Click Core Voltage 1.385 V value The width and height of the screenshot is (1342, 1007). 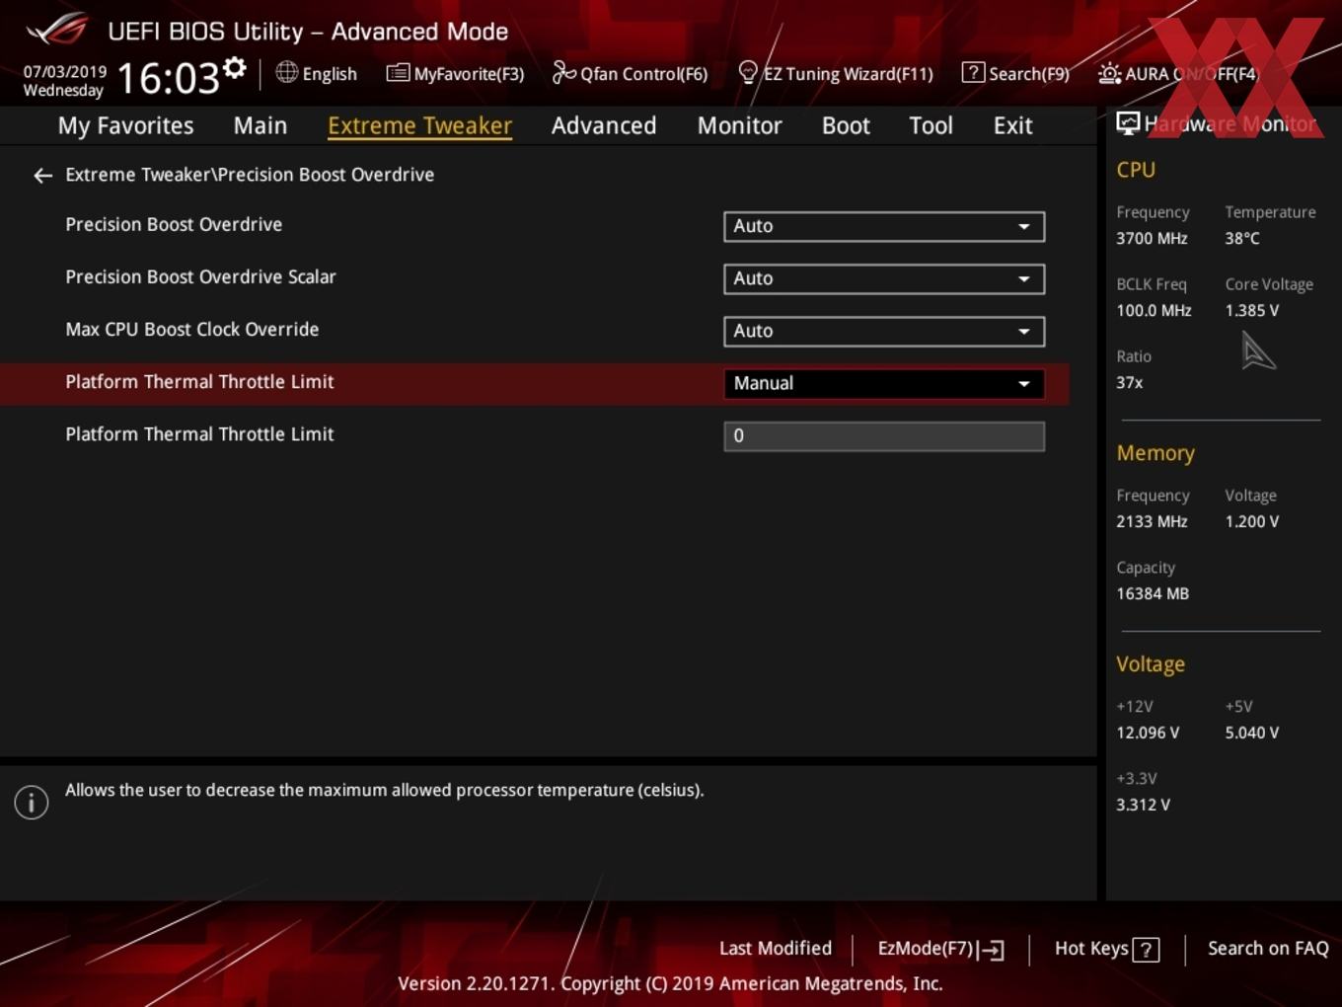(1251, 310)
